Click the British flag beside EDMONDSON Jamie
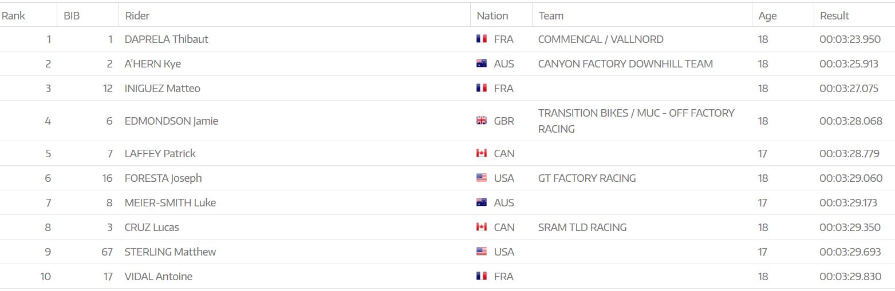This screenshot has height=291, width=895. pyautogui.click(x=482, y=121)
